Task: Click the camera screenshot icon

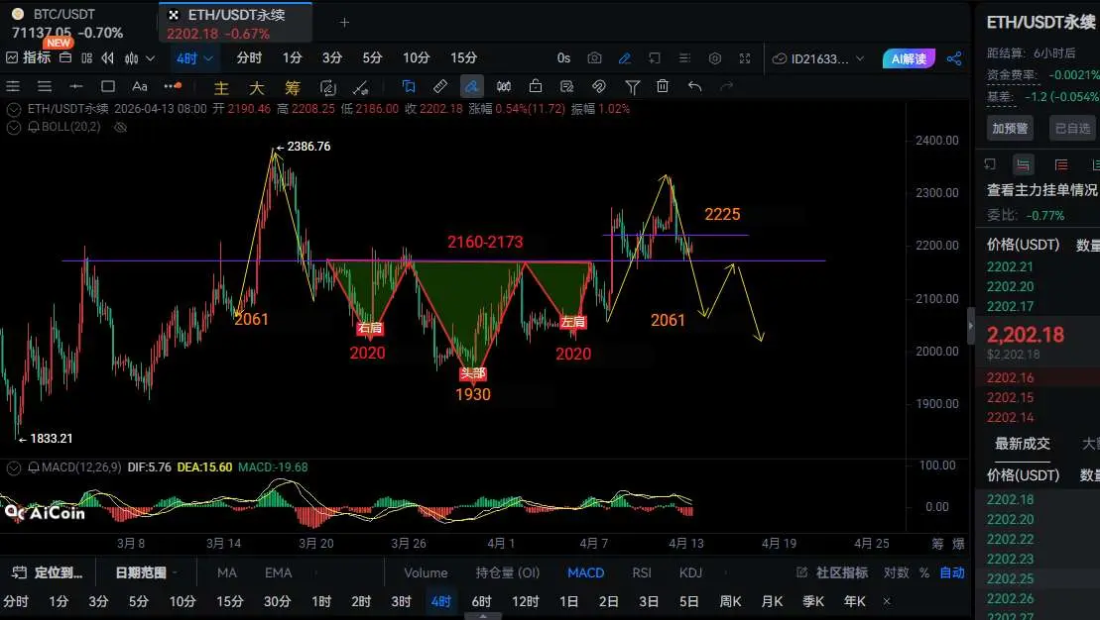Action: pyautogui.click(x=594, y=58)
